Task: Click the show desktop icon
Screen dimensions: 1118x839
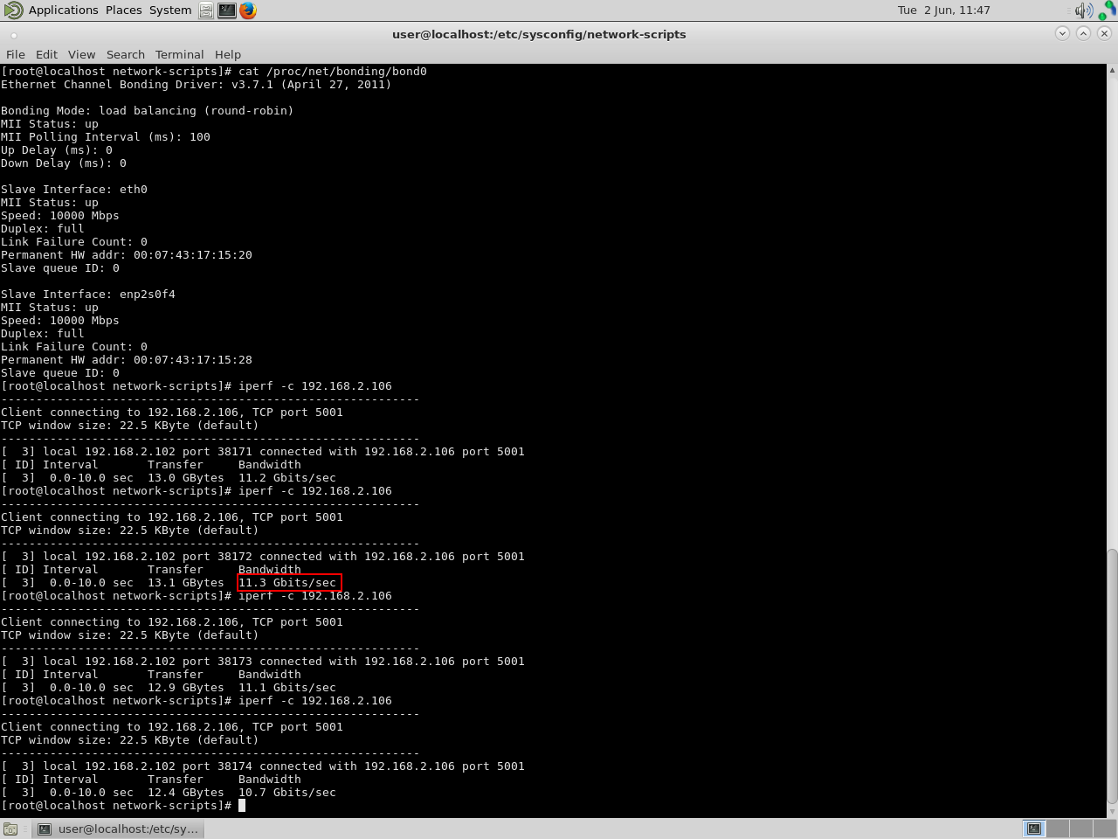Action: (x=10, y=829)
